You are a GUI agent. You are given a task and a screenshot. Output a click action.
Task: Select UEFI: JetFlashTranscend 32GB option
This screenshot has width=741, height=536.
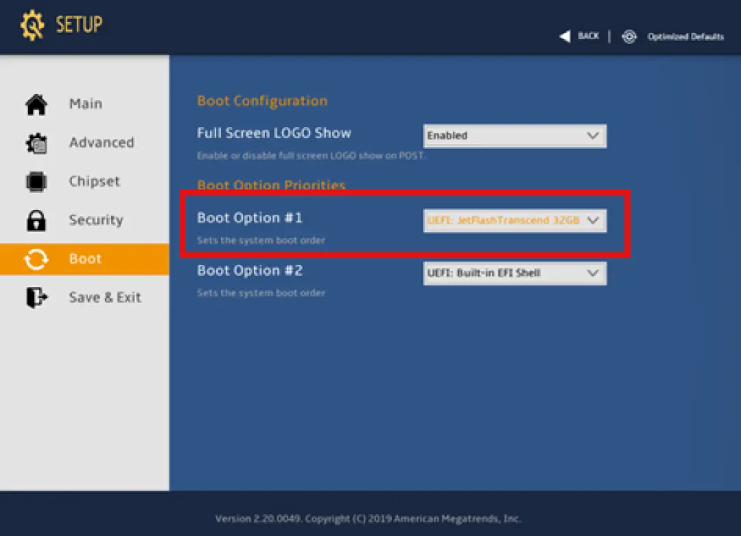point(508,220)
